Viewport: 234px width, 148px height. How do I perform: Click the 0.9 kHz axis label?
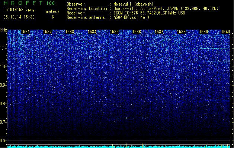coord(3,85)
